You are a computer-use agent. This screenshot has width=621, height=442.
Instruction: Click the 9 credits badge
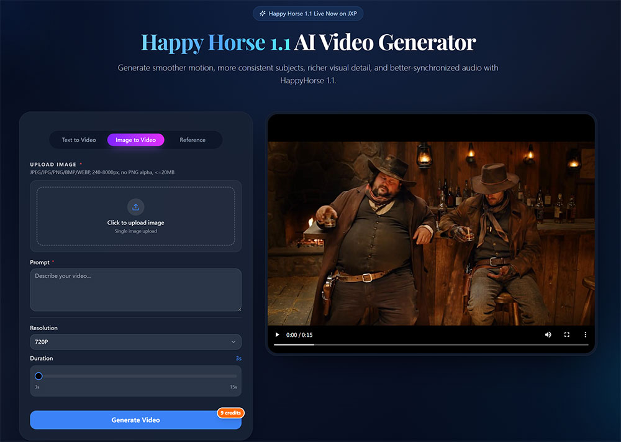[230, 413]
